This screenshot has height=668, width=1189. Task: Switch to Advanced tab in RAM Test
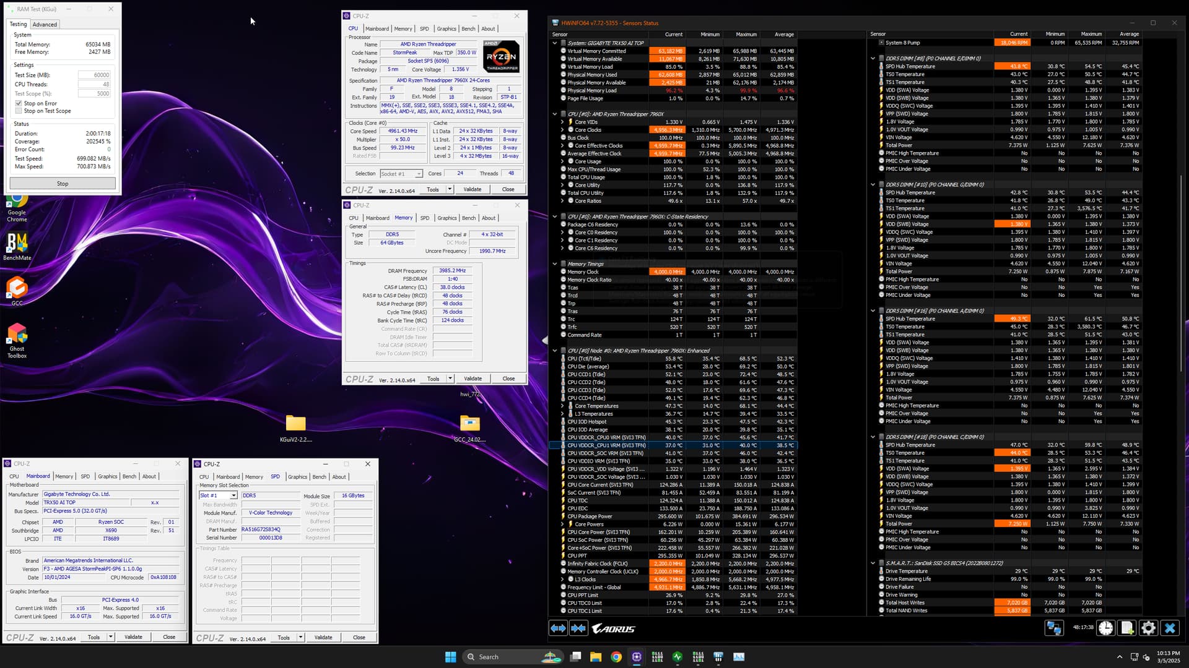(45, 25)
